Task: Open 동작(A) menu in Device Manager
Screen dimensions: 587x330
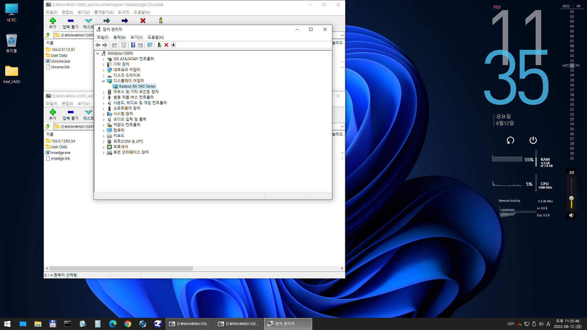Action: tap(120, 37)
